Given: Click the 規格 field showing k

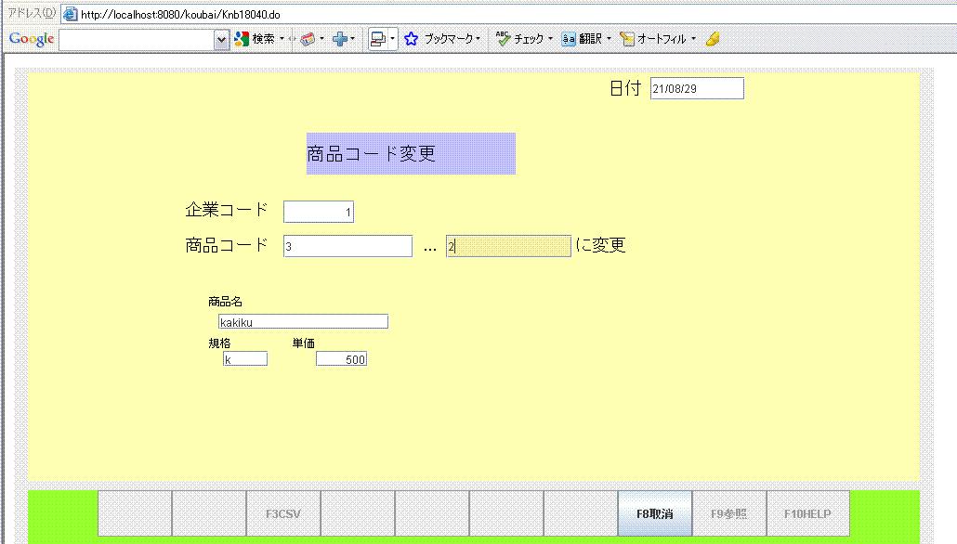Looking at the screenshot, I should (x=245, y=358).
